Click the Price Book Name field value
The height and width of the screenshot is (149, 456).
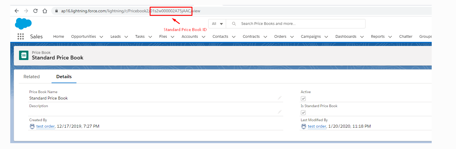tap(49, 98)
